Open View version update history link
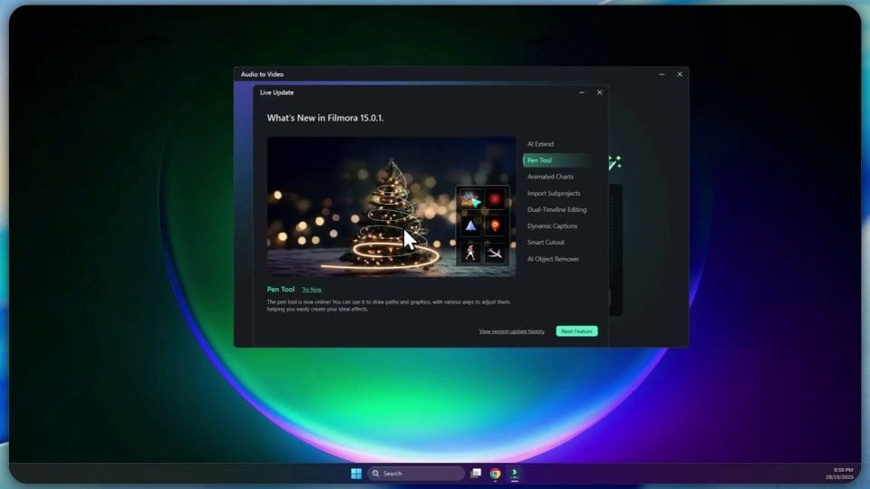Screen dimensions: 870x489 (511, 331)
